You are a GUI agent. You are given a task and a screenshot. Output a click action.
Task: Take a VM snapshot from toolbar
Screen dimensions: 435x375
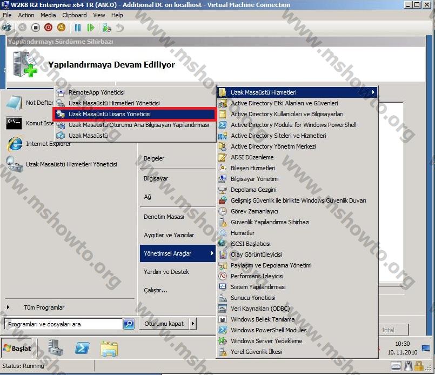click(x=106, y=28)
